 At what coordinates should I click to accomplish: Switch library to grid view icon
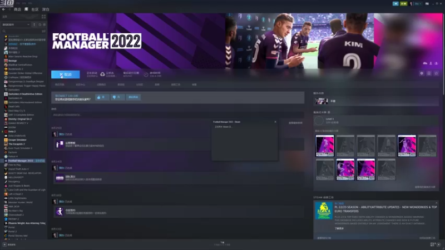click(43, 17)
